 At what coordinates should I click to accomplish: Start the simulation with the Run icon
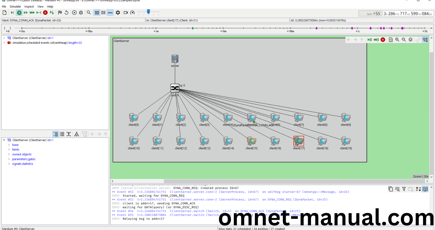pos(19,13)
